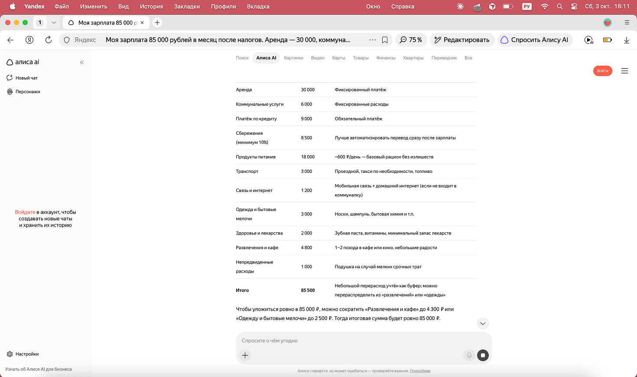Click the Редактировать button
Screen dimensions: 637x377
coord(462,40)
